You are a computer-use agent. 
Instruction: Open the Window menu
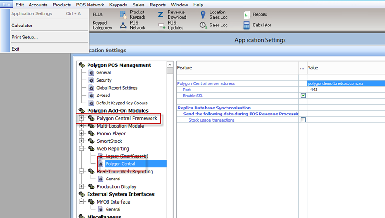[x=179, y=5]
